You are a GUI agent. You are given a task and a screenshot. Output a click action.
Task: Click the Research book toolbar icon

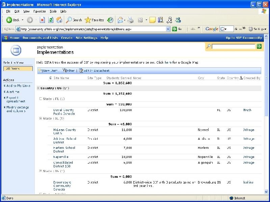tap(161, 20)
